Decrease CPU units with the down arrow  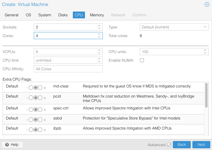(x=205, y=53)
